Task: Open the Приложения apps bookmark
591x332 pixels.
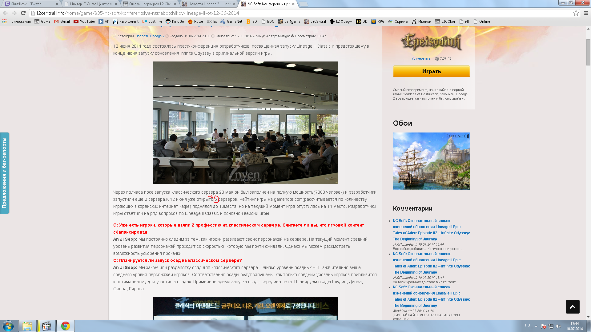Action: pyautogui.click(x=17, y=22)
